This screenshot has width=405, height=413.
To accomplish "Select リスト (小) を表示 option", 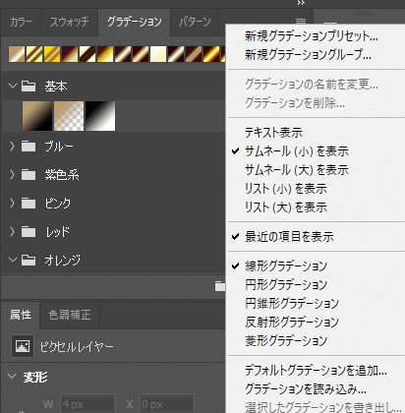I will tap(286, 189).
